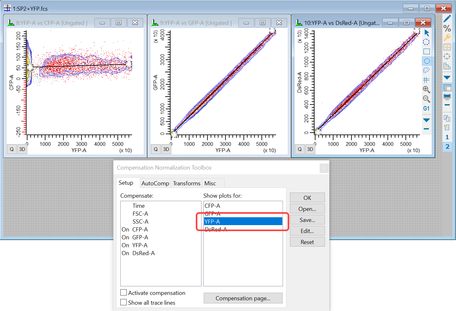Click On DsRed-A in Compensate list
Screen dimensions: 456x311
tap(138, 253)
